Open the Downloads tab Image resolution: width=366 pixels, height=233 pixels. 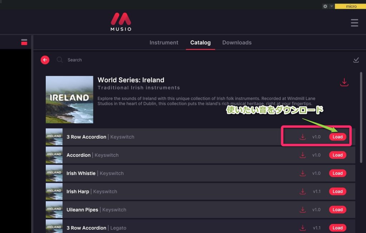[x=237, y=42]
